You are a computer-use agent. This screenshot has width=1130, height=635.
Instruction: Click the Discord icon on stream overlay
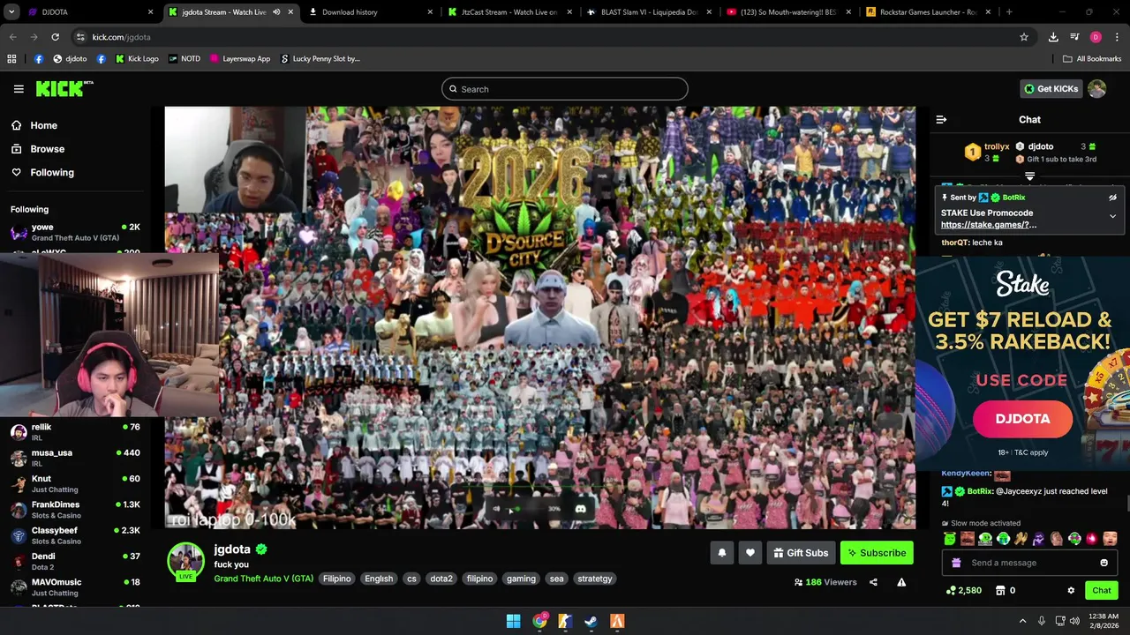click(x=580, y=509)
